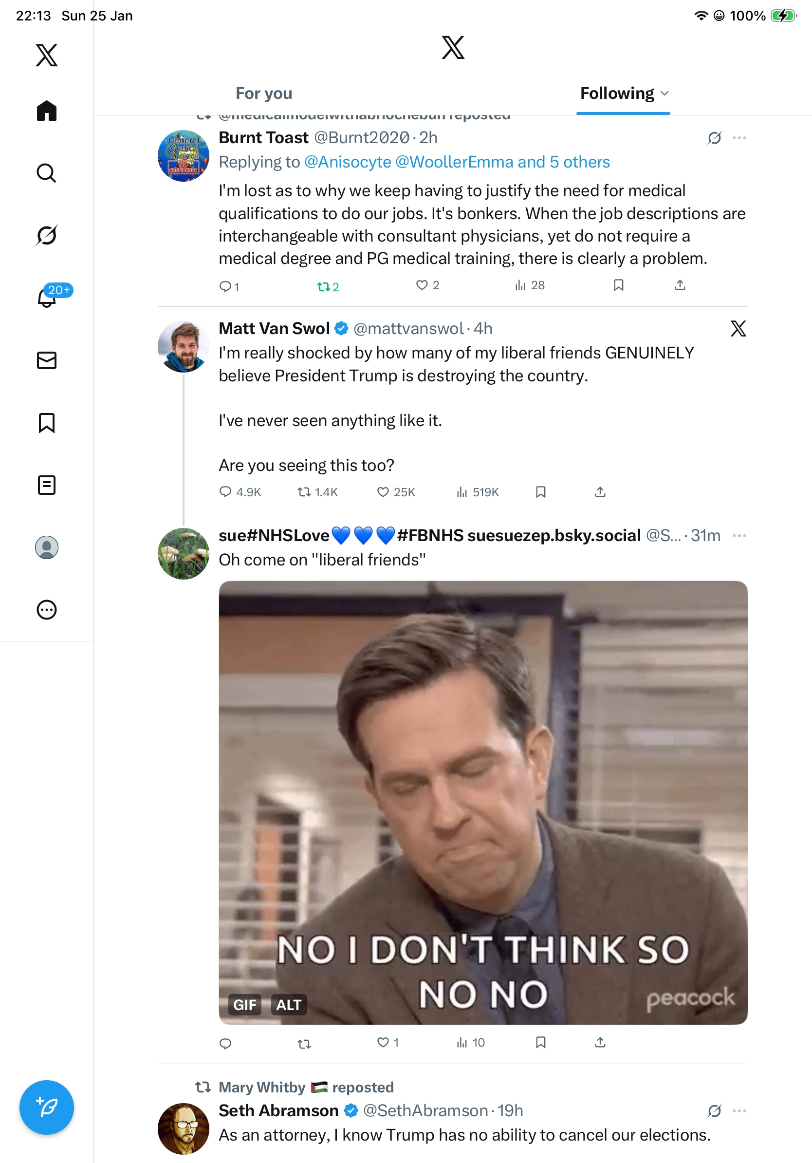
Task: Open Bookmarks in the left sidebar
Action: click(x=47, y=423)
